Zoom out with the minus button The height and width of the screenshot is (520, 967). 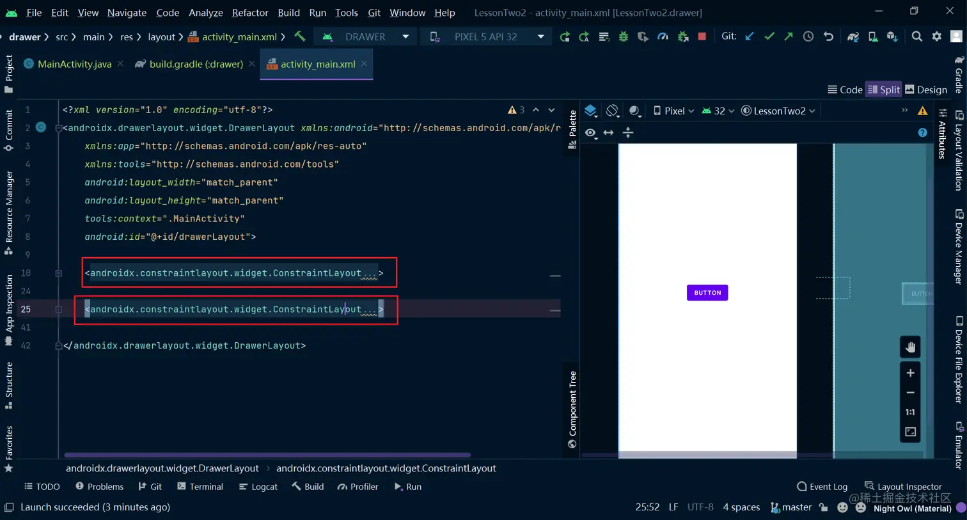point(911,393)
